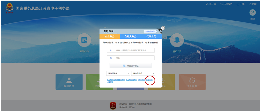Select the 企业业务 tab

pos(110,36)
